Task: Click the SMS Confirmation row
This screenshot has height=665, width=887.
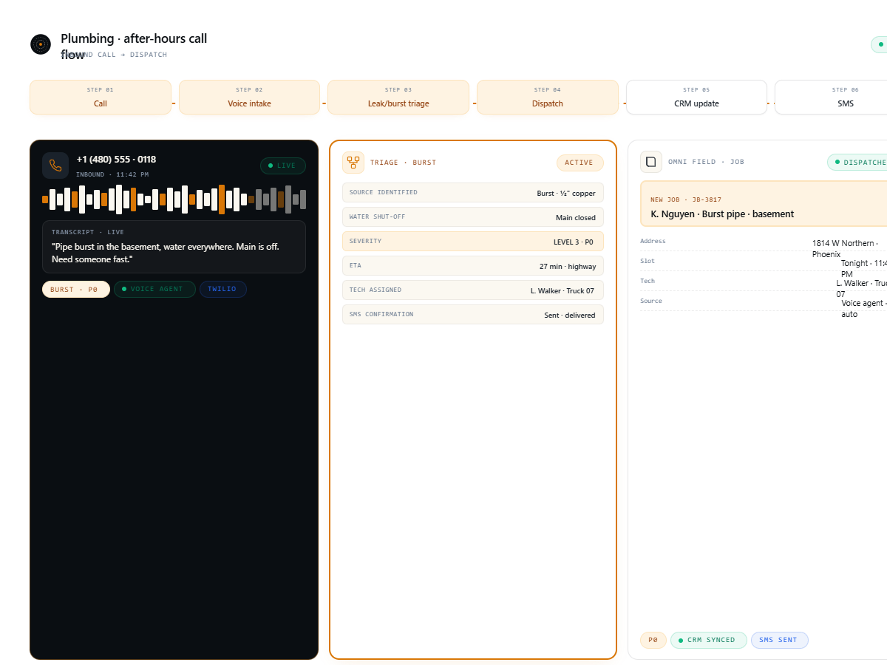Action: (x=473, y=315)
